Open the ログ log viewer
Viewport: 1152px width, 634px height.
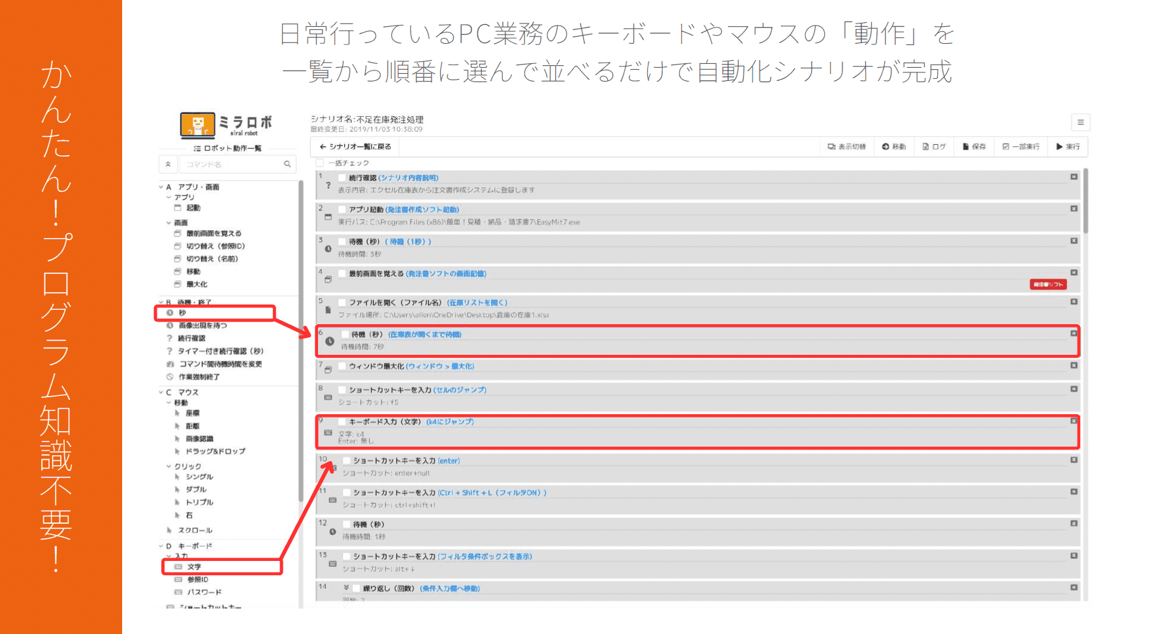934,147
